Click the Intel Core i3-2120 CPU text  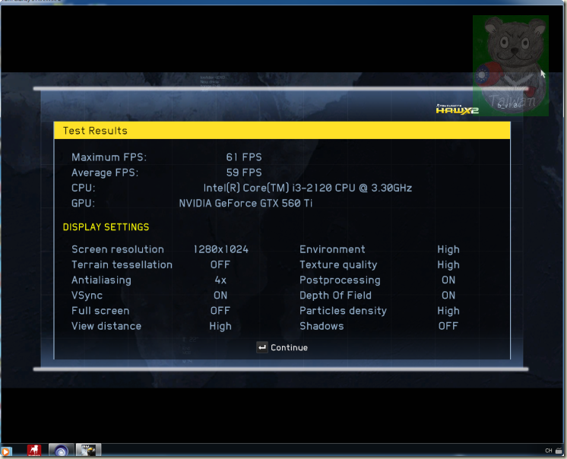point(308,188)
